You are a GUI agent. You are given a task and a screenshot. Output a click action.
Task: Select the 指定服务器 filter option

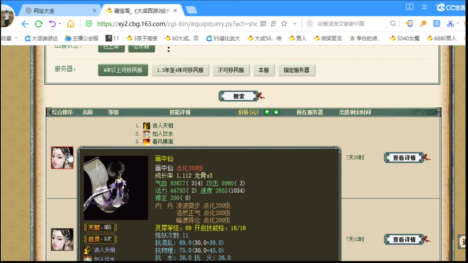pyautogui.click(x=297, y=70)
